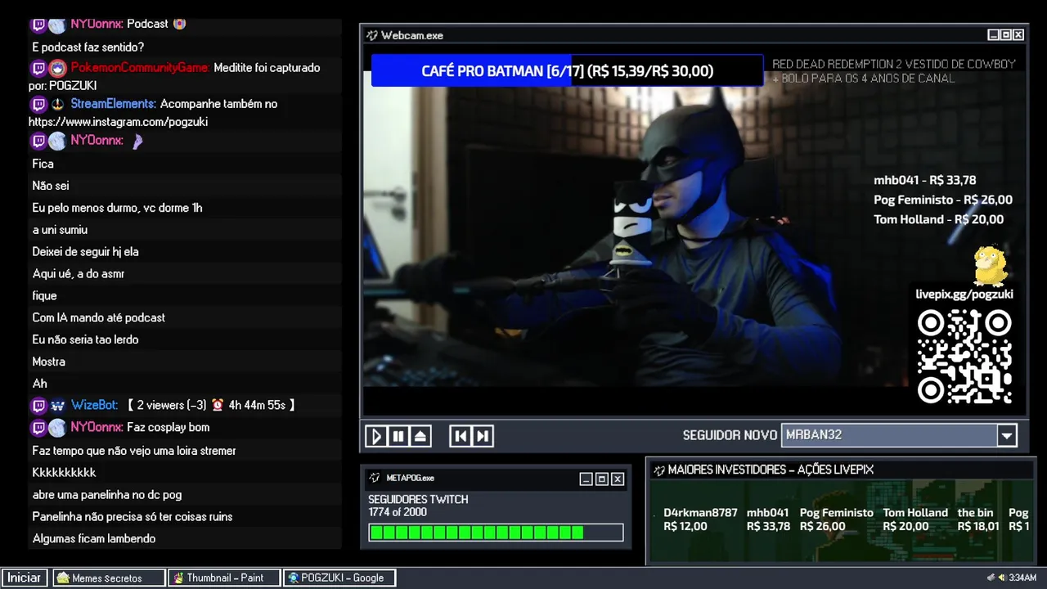The image size is (1047, 589).
Task: Click the alarm clock emoji in WizeBot message
Action: click(x=218, y=405)
